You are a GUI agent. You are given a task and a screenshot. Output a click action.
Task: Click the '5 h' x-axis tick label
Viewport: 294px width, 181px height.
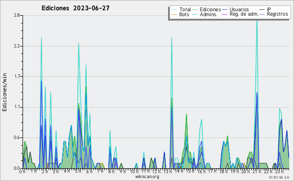point(78,171)
